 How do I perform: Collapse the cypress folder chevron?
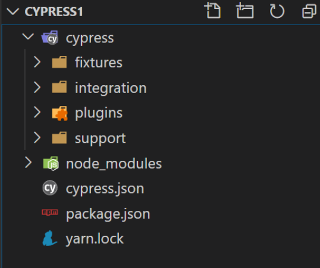point(28,37)
